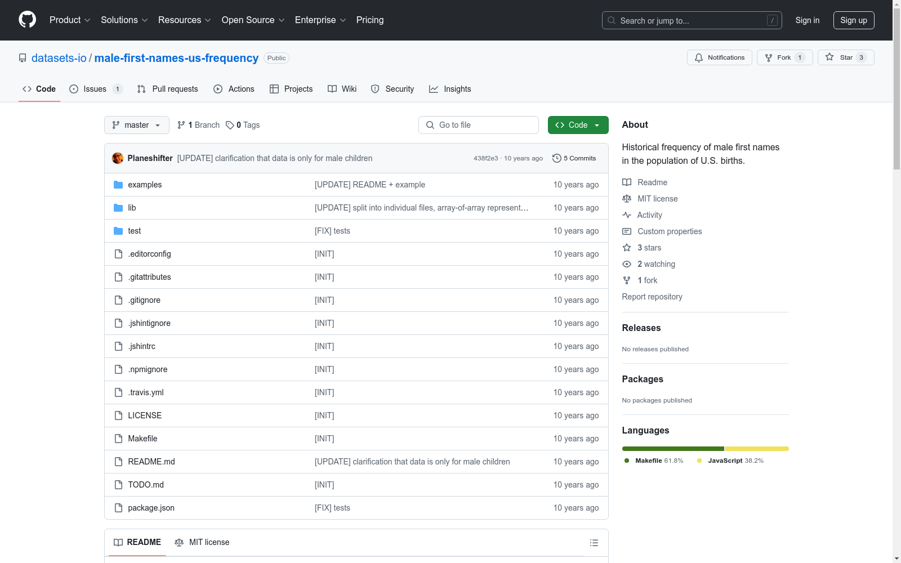Screen dimensions: 901x563
Task: Click the Pricing link
Action: [x=370, y=20]
